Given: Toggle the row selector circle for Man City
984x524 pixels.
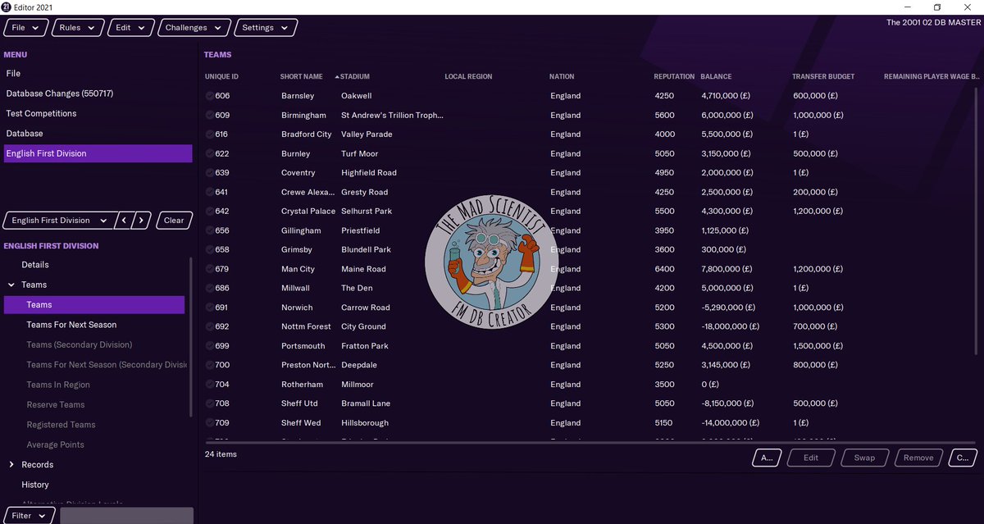Looking at the screenshot, I should (x=210, y=269).
